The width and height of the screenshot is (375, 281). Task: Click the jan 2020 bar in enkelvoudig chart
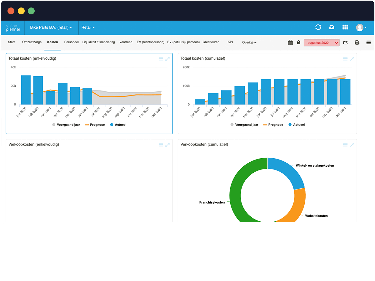(x=26, y=90)
